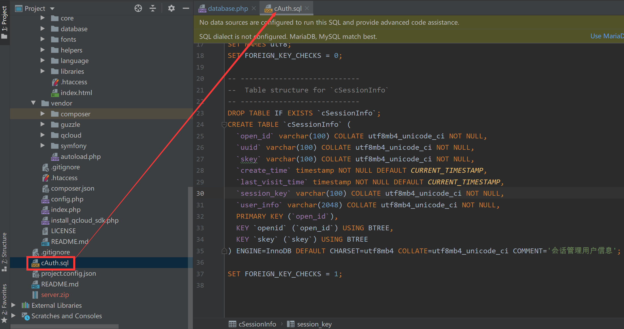The width and height of the screenshot is (624, 329).
Task: Select README.md below project.config.json
Action: tap(55, 284)
